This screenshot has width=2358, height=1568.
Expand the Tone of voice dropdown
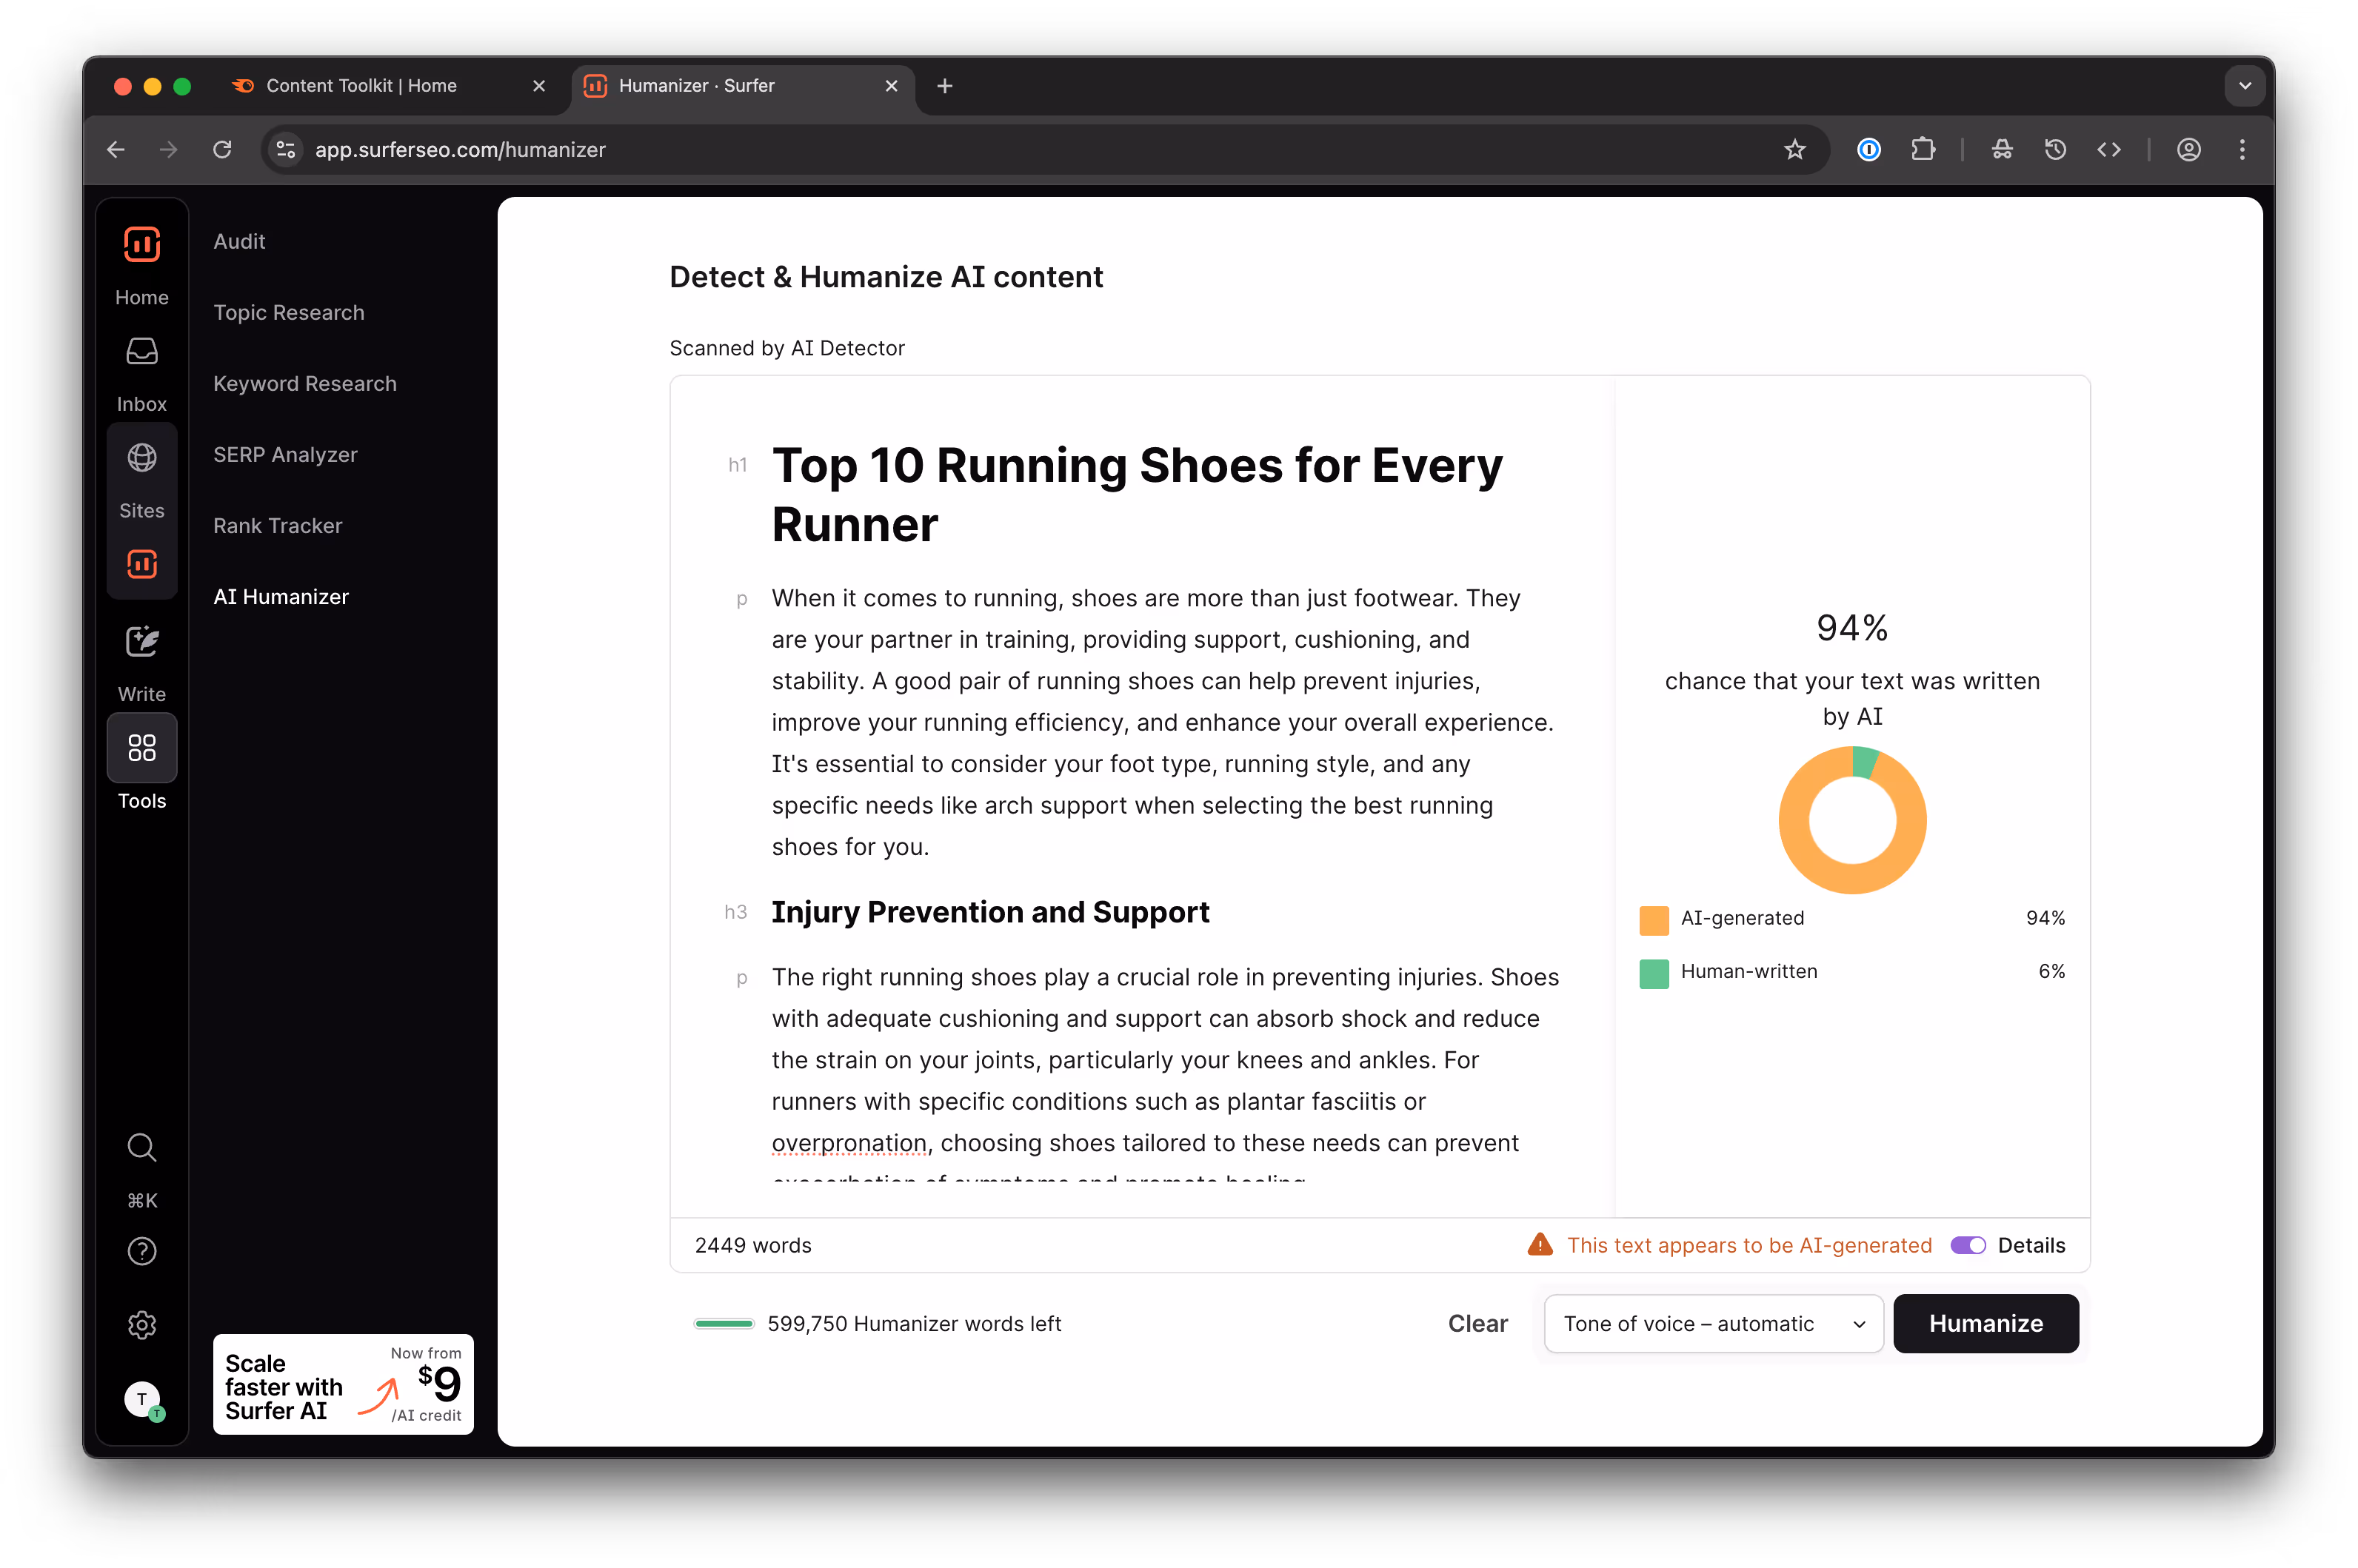tap(1713, 1324)
